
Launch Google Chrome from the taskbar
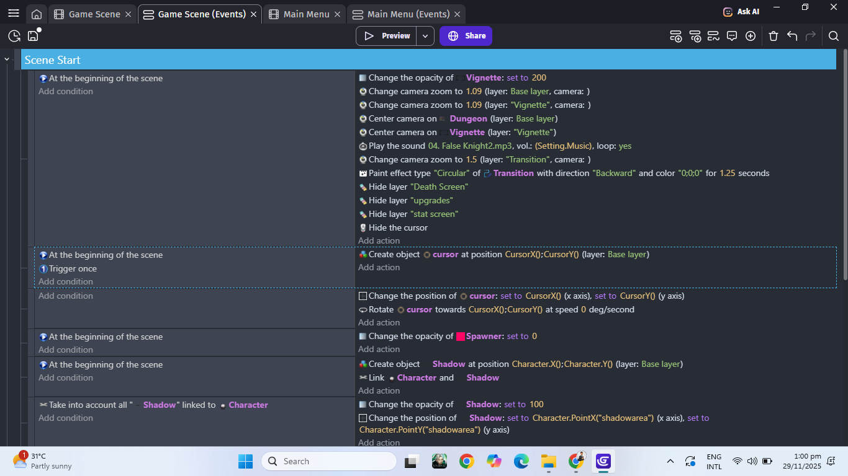(x=466, y=461)
